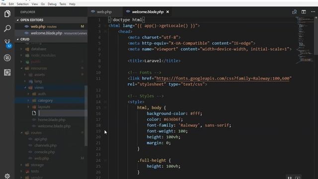The height and width of the screenshot is (179, 318).
Task: Click the .full-height selector on line 24
Action: point(152,160)
